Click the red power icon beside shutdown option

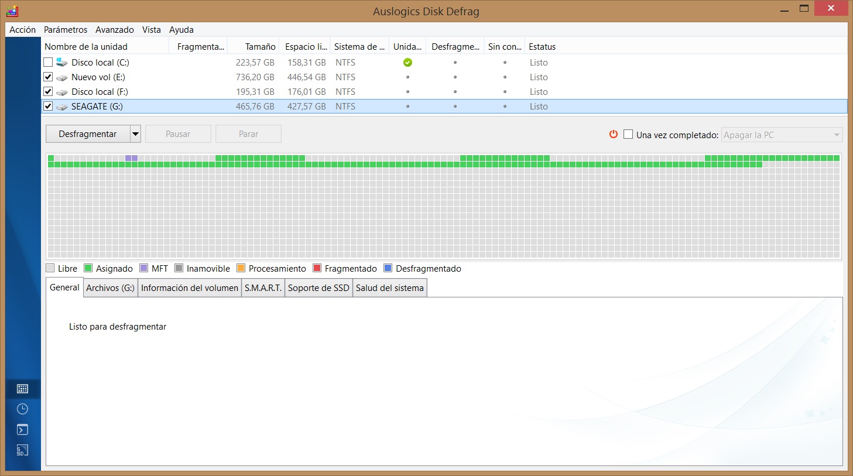pos(614,134)
